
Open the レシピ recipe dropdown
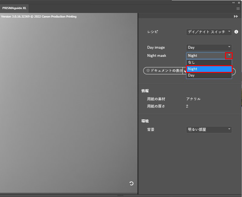tap(209, 32)
